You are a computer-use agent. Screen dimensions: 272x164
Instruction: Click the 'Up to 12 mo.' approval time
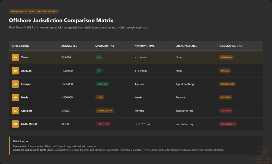coord(142,124)
